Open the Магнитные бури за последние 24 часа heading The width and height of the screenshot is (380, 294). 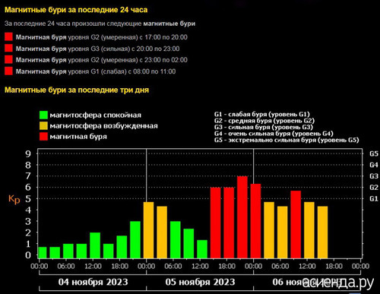[x=76, y=10]
